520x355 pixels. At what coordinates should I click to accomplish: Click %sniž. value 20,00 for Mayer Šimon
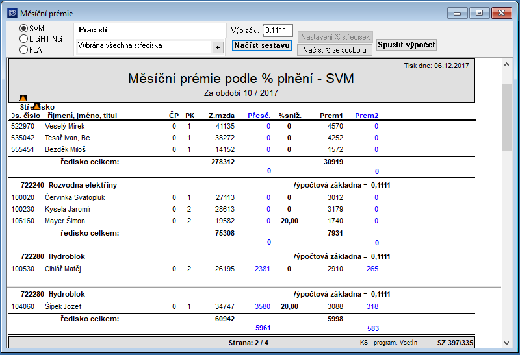[x=289, y=221]
